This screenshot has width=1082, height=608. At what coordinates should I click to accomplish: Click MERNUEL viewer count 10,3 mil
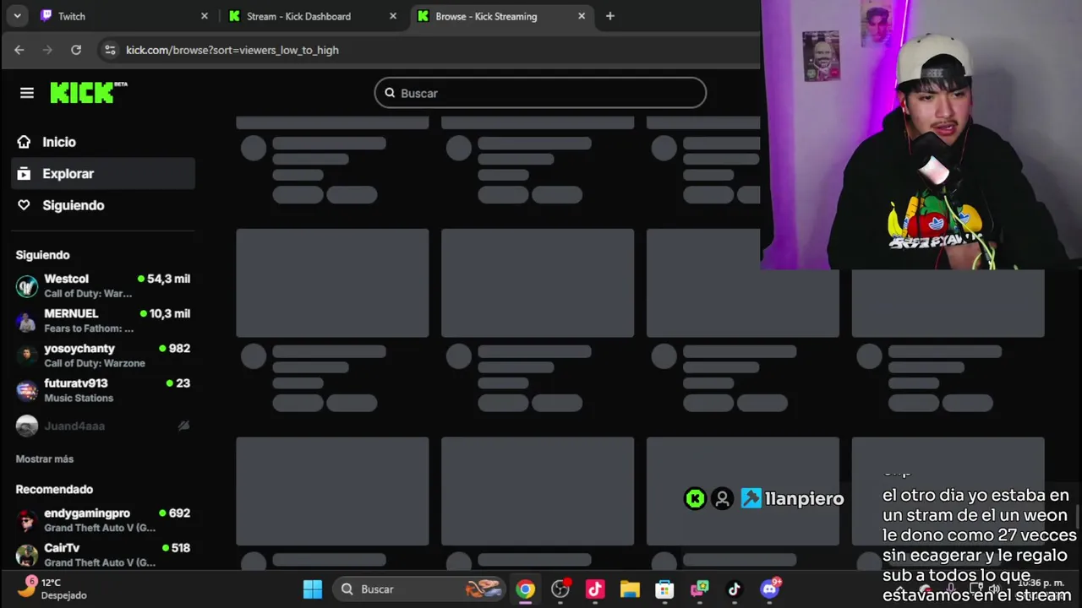coord(165,313)
